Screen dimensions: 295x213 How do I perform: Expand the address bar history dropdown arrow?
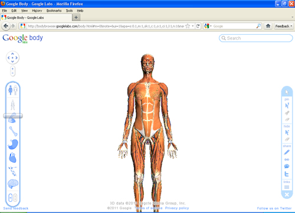(x=193, y=26)
